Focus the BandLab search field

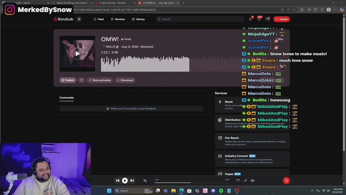click(200, 19)
